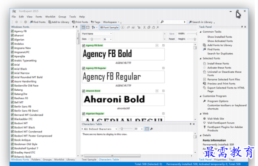The width and height of the screenshot is (258, 166).
Task: Collapse the Details section
Action: [x=201, y=136]
